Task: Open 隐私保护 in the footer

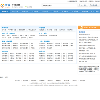Action: tap(34, 81)
